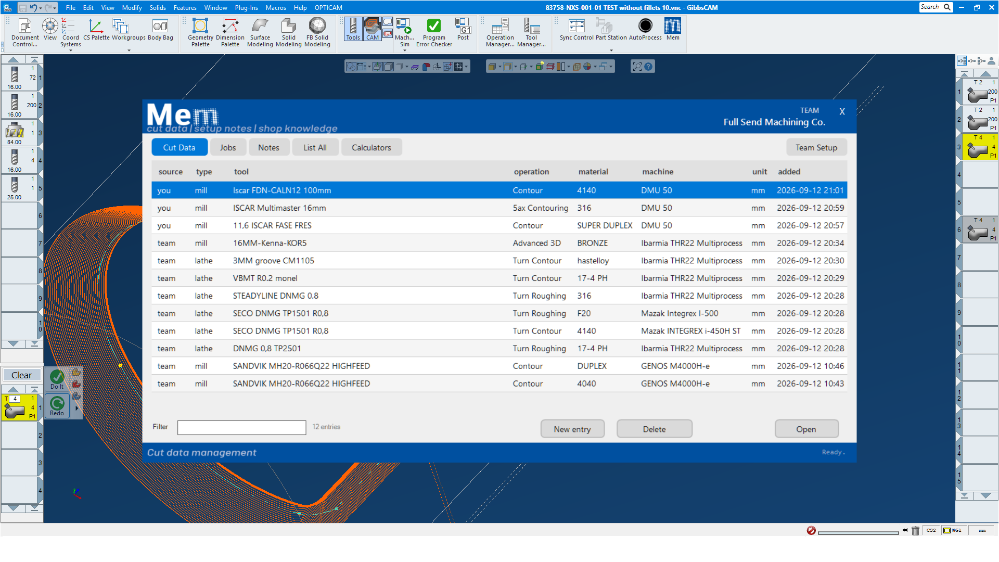Open the Operation Manager
999x562 pixels.
500,32
